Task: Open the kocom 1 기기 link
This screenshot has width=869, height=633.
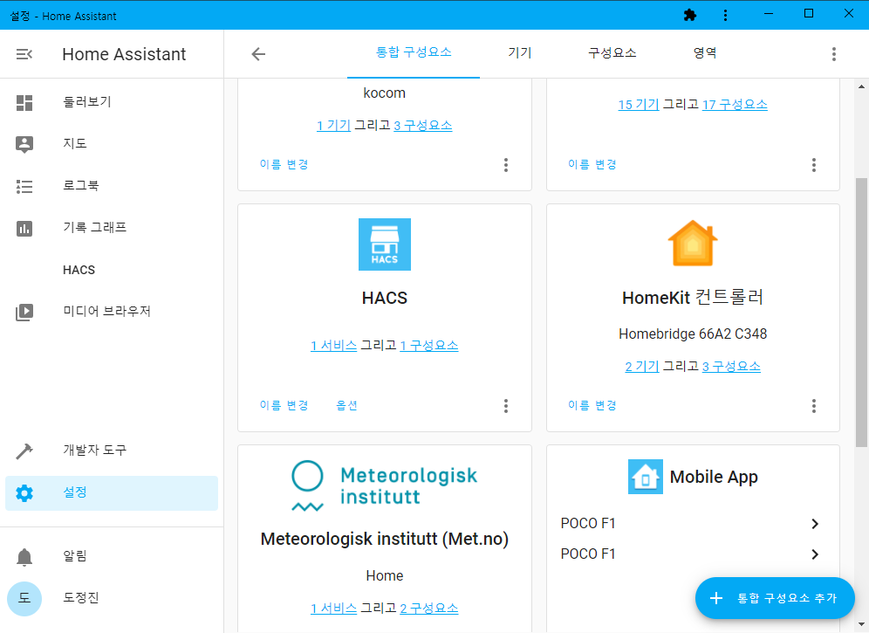Action: point(333,126)
